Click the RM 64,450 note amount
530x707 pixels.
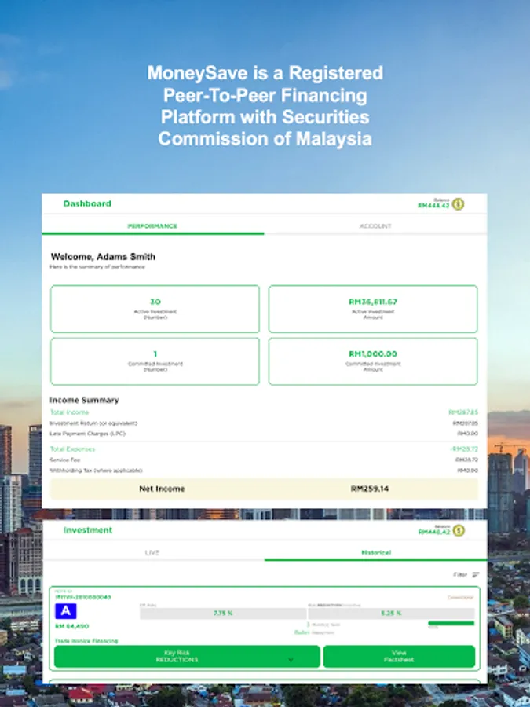[x=72, y=626]
